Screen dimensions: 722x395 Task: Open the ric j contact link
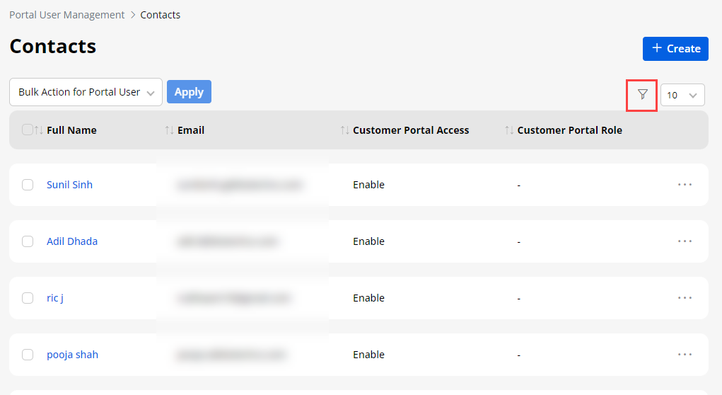[55, 298]
